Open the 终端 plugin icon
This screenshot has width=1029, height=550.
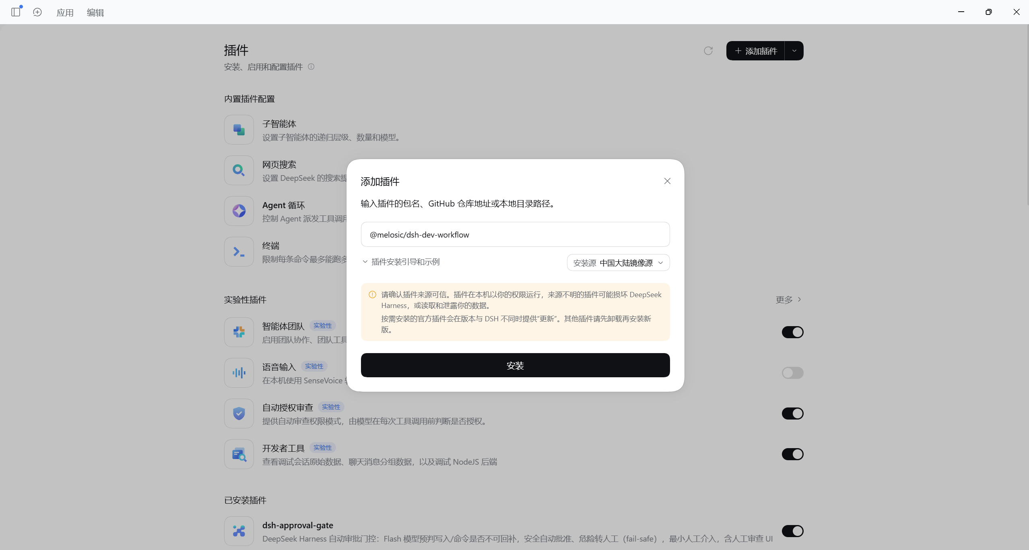coord(239,252)
